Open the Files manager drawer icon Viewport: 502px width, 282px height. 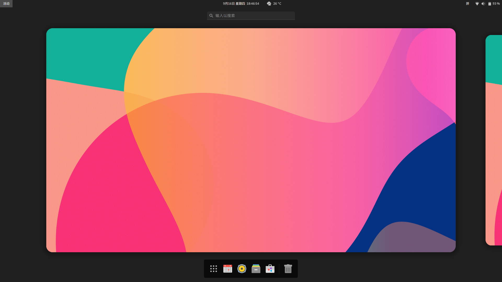[256, 269]
